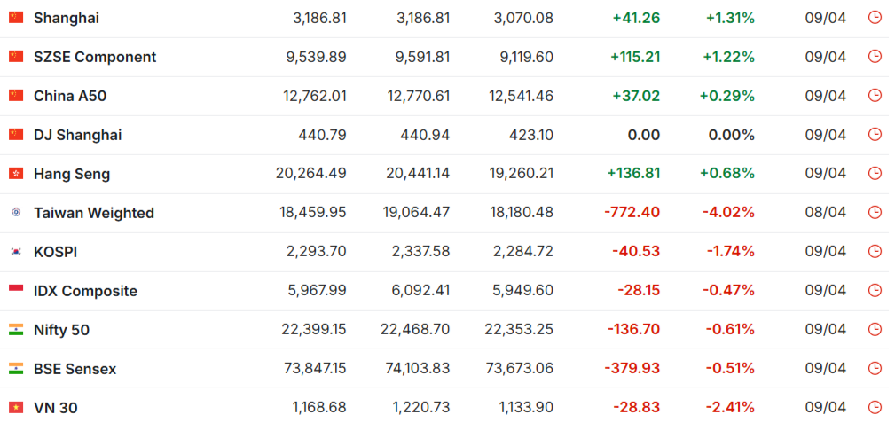Screen dimensions: 895x423
Task: Click the clock icon in VN 30 row
Action: click(875, 408)
